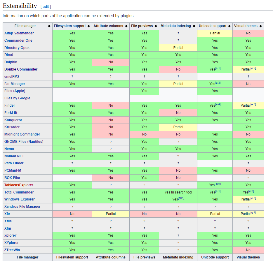273x264 pixels.
Task: Open footnote e 7 in Xfe row
Action: [253, 213]
